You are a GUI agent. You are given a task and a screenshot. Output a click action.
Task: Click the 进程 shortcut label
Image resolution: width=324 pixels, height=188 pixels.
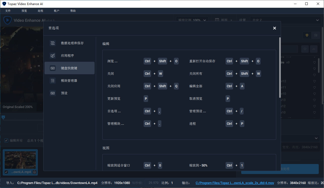point(193,124)
